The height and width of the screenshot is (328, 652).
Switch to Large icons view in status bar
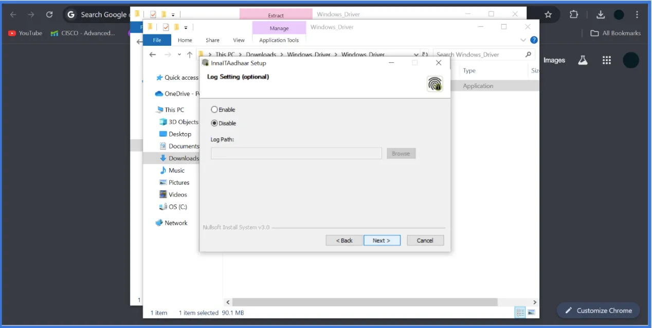(x=531, y=313)
